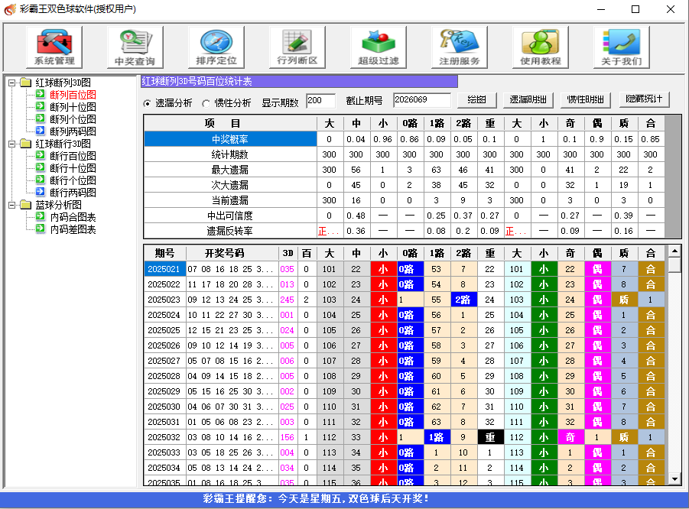The width and height of the screenshot is (689, 509).
Task: Click the folder icon of 红球断行3D图
Action: 26,143
